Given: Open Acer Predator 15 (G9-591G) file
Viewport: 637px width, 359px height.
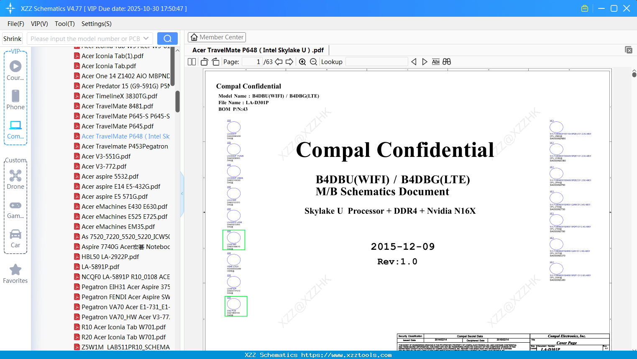Looking at the screenshot, I should point(122,86).
